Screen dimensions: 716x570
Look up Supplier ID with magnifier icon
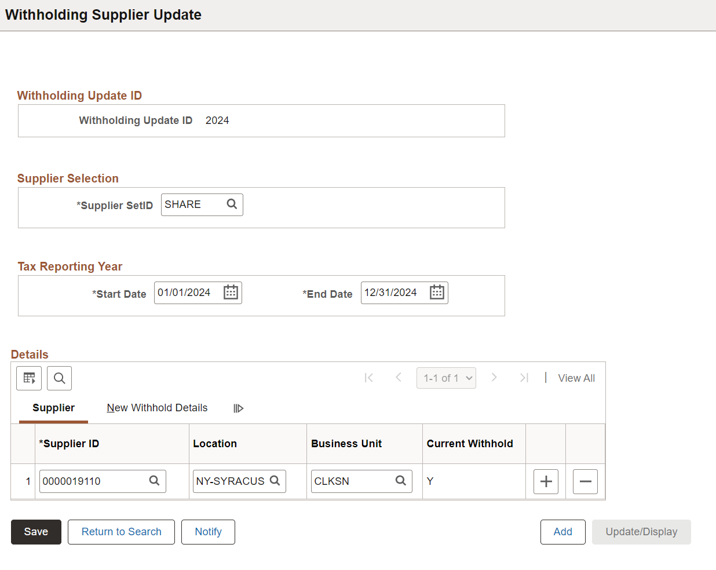click(x=154, y=481)
